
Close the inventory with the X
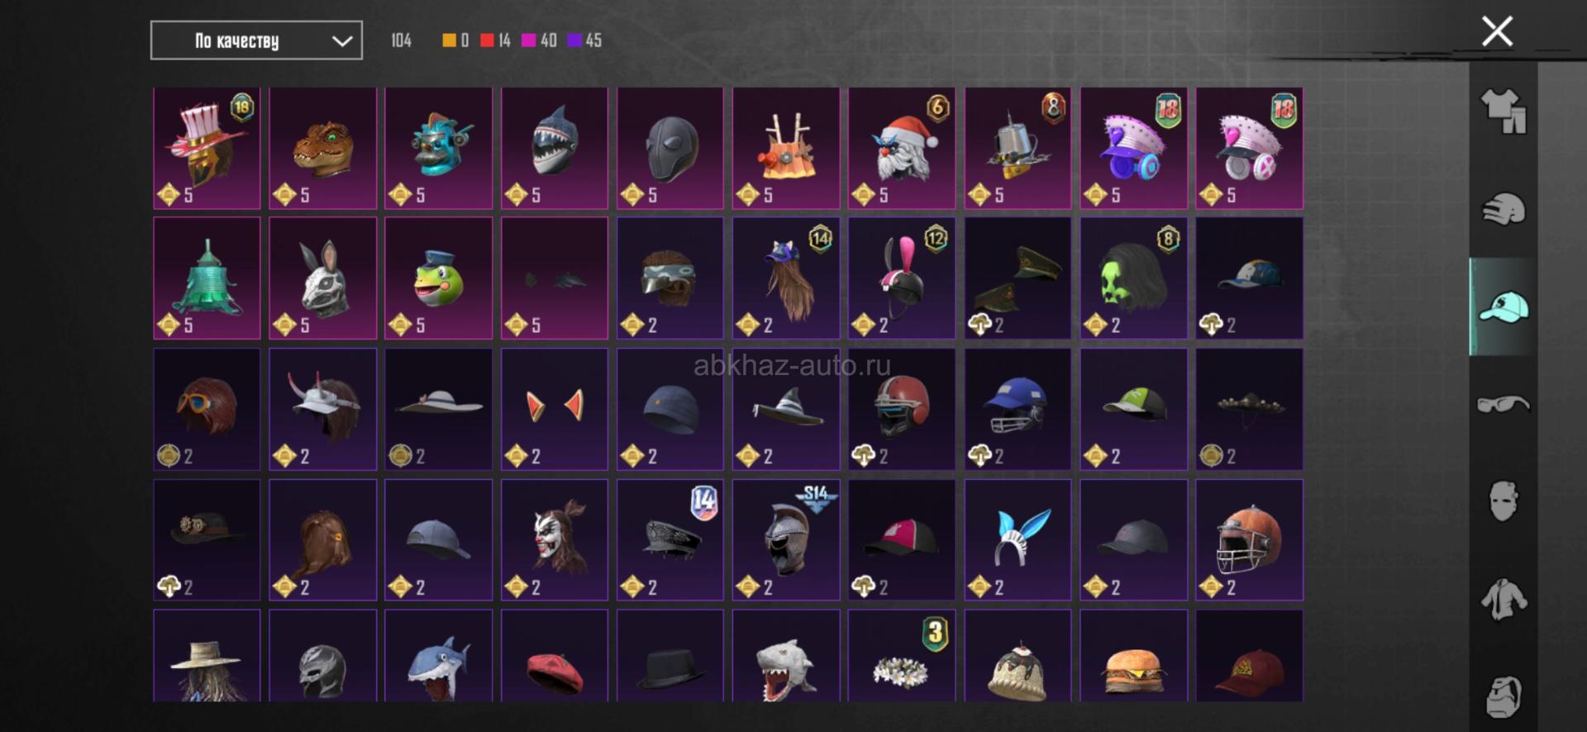click(x=1497, y=31)
